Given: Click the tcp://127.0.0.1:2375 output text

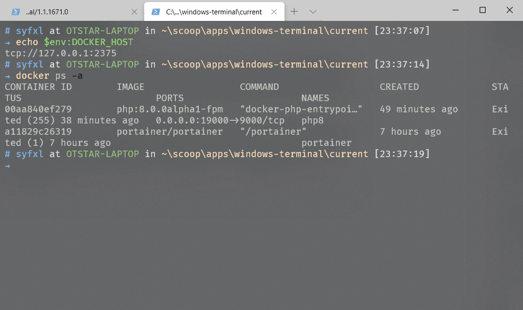Looking at the screenshot, I should tap(61, 53).
